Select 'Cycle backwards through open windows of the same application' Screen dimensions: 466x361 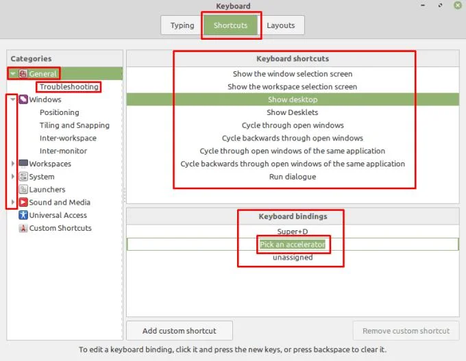293,164
